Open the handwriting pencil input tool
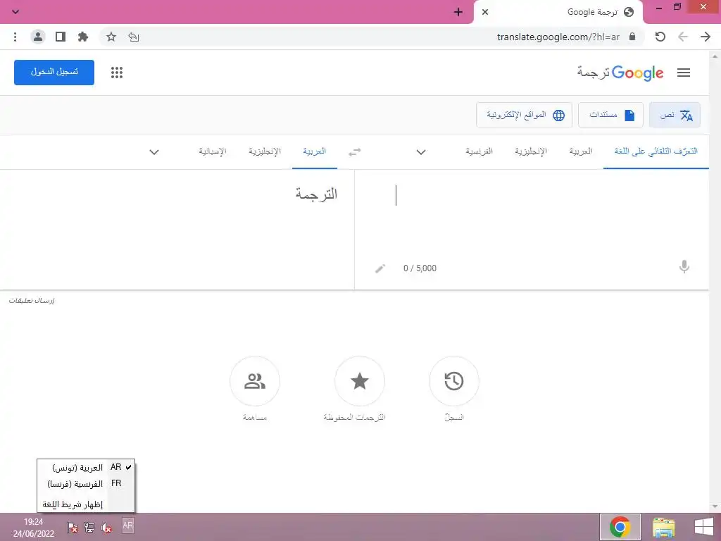721x541 pixels. 380,268
